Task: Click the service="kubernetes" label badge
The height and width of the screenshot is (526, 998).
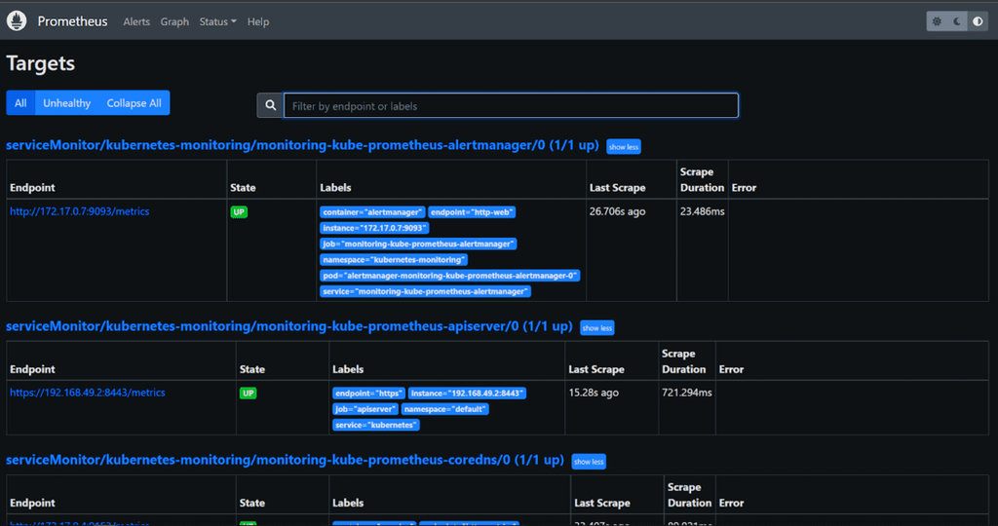Action: click(376, 425)
